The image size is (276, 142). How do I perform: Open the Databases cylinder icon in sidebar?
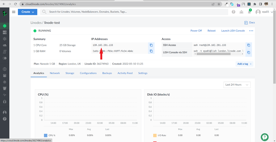point(5,76)
